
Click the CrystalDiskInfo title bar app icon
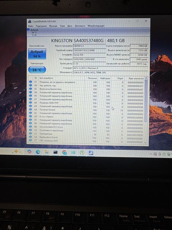(30, 21)
